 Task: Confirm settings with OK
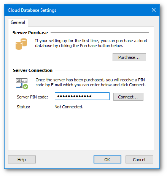(107, 160)
